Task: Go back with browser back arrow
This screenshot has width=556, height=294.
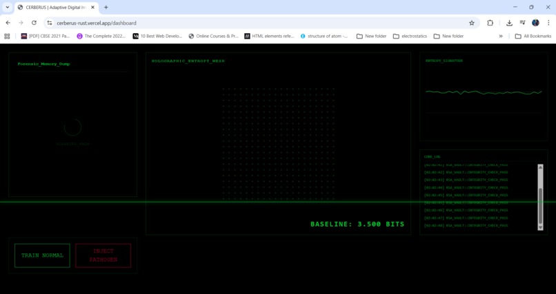Action: [x=8, y=23]
